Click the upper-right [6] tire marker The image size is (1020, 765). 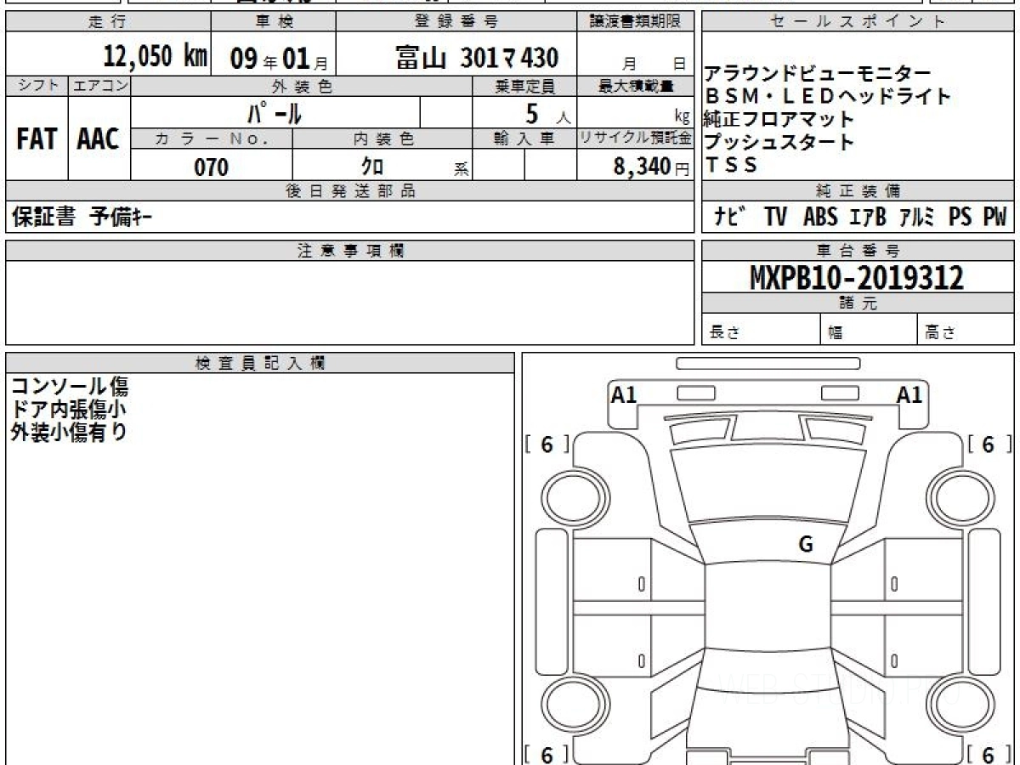point(988,444)
